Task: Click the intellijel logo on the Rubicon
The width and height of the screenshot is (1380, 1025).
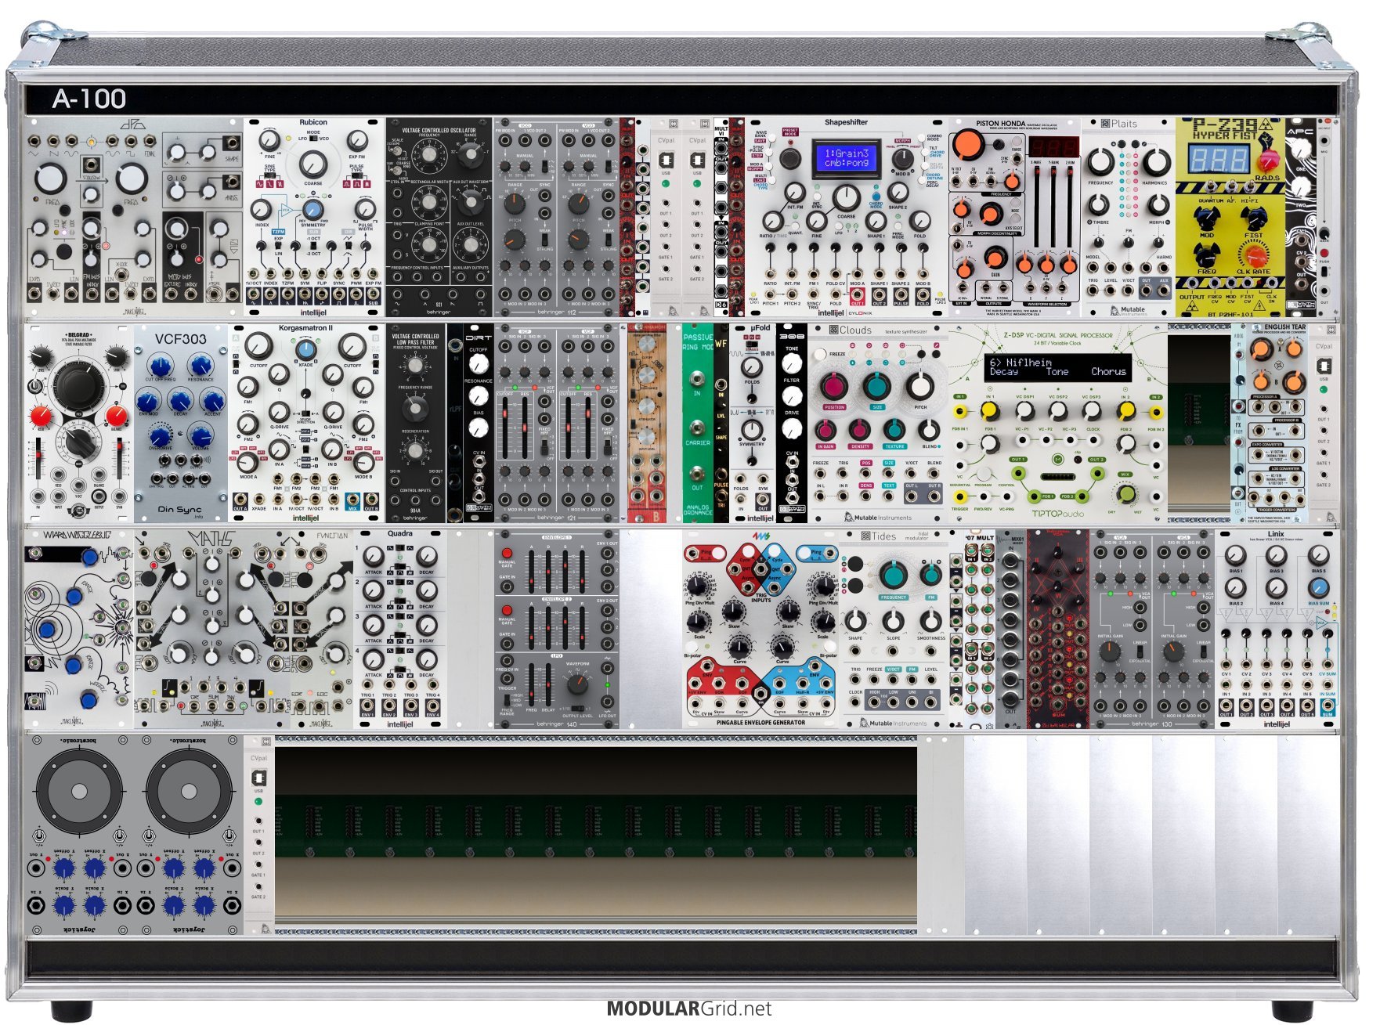Action: coord(313,312)
